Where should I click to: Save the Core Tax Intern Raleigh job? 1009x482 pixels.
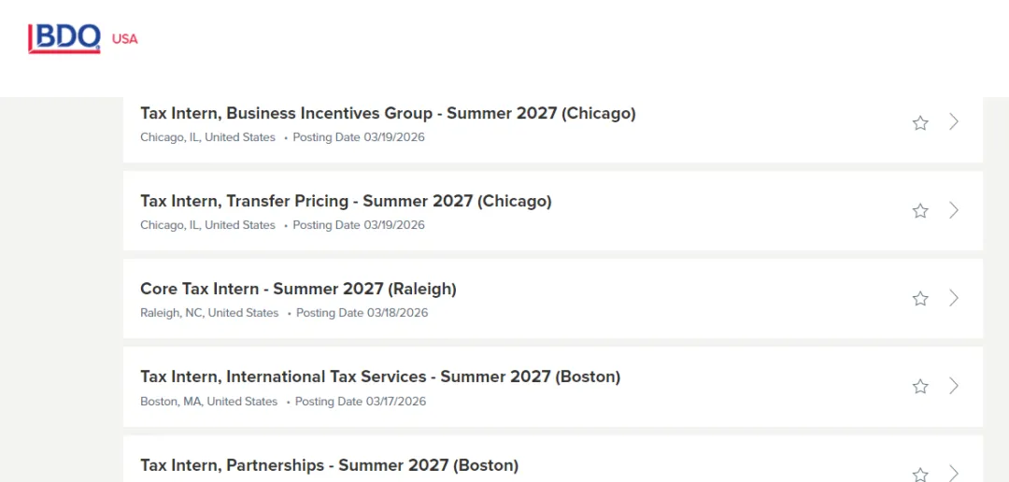coord(920,298)
